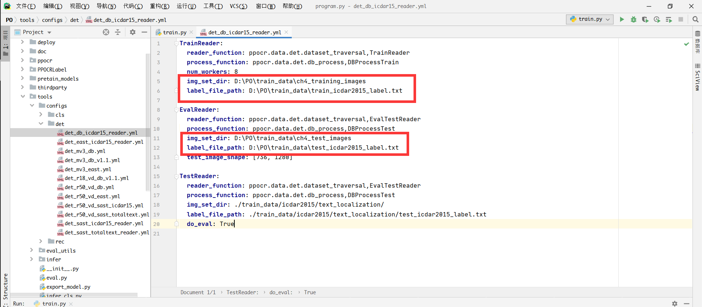Click line 5 img_set_dir value
Image resolution: width=702 pixels, height=307 pixels.
[x=300, y=81]
